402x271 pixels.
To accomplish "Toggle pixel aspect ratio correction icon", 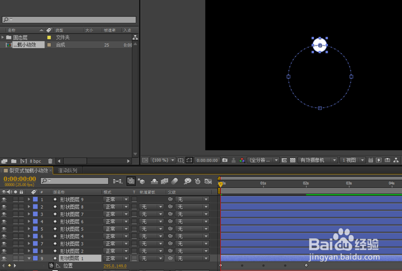I will coord(371,160).
